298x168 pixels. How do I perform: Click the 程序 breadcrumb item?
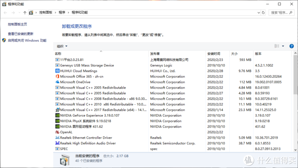tap(62, 12)
